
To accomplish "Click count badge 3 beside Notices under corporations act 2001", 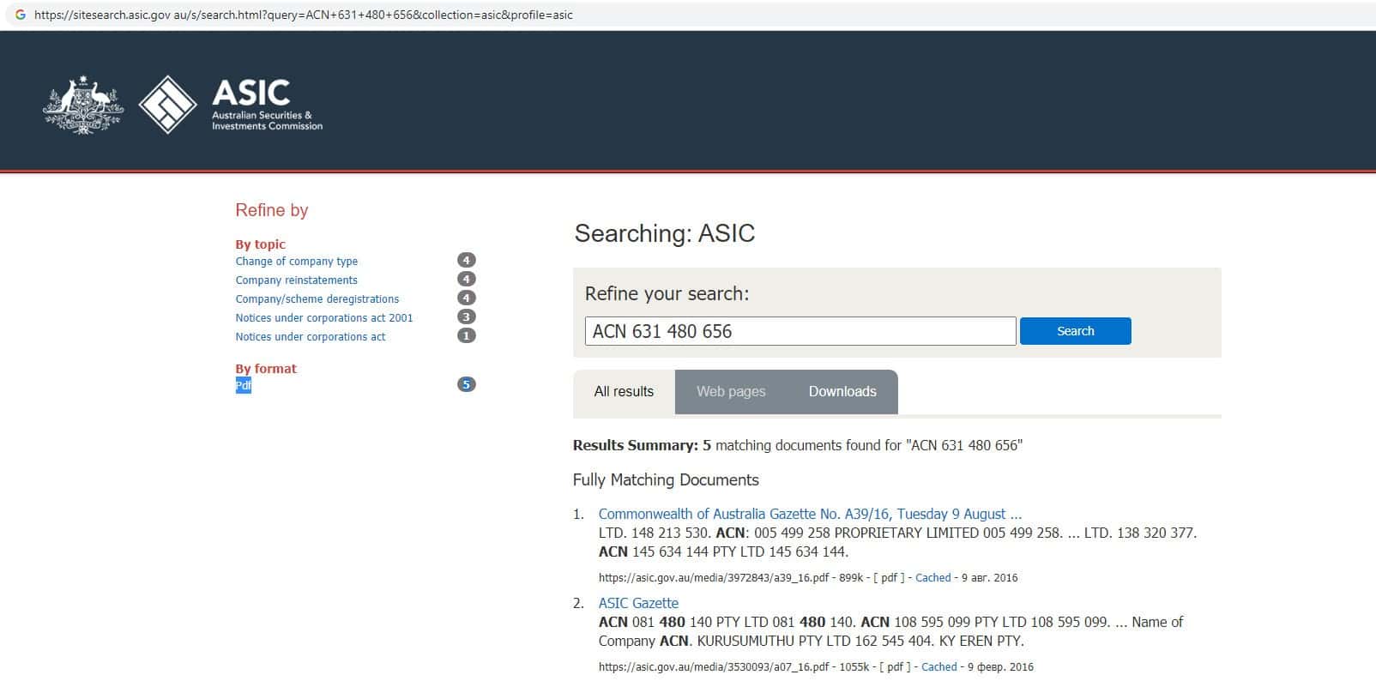I will tap(467, 316).
